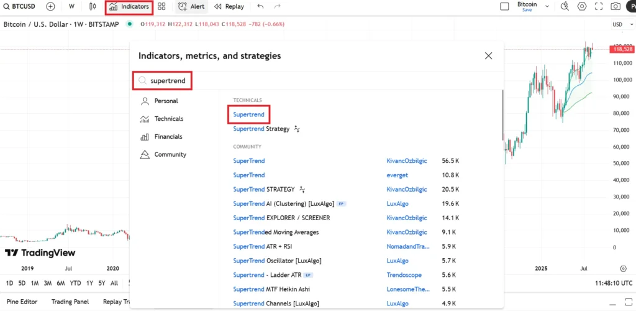The image size is (636, 311).
Task: Open the indicator templates grid icon
Action: [161, 6]
